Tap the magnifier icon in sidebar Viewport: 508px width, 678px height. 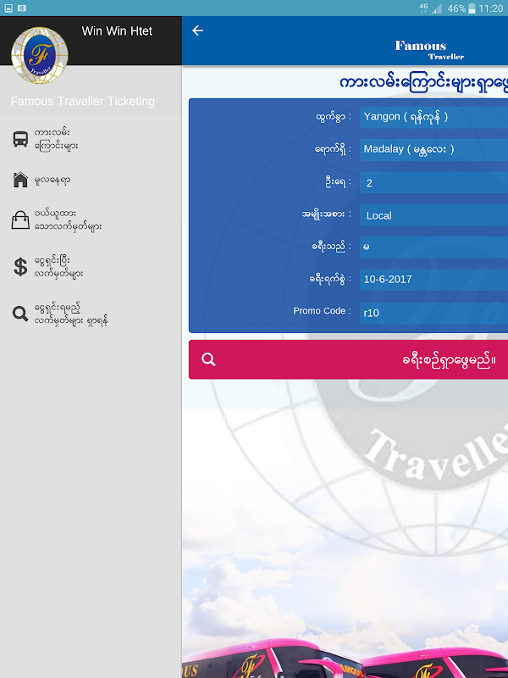[20, 314]
